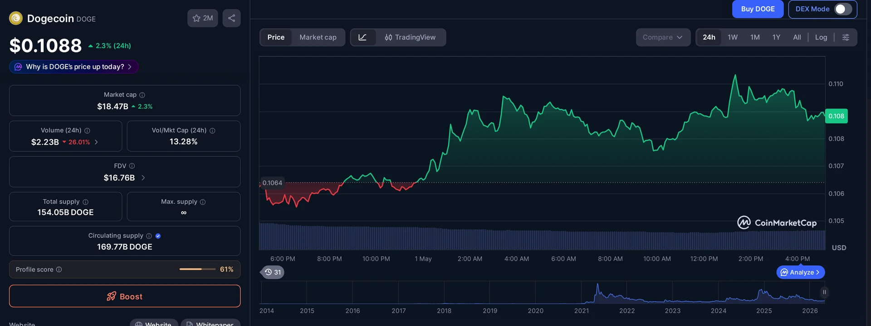Click the historical range navigator chart
This screenshot has width=871, height=326.
click(542, 292)
